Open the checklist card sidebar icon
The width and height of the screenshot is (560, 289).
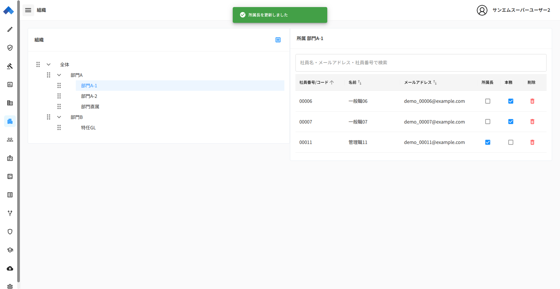(10, 176)
